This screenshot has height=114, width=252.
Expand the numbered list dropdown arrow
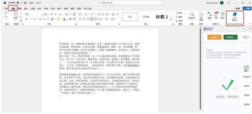click(89, 14)
